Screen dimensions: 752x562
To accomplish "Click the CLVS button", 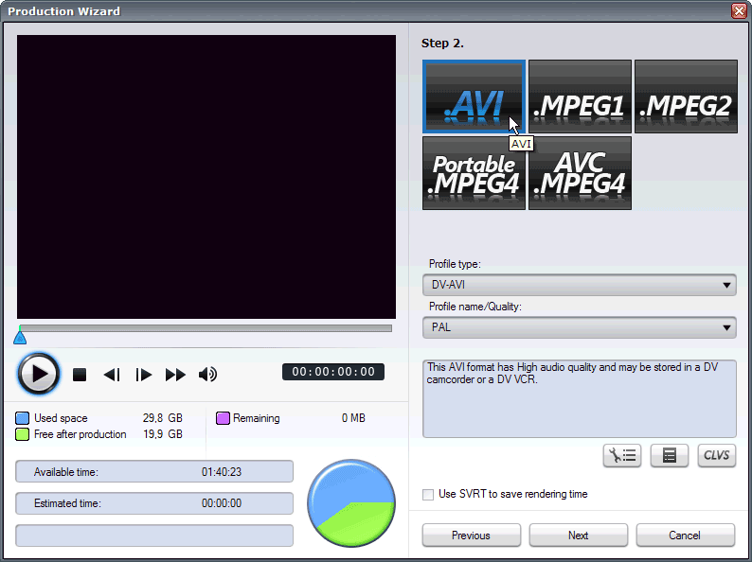I will pyautogui.click(x=717, y=455).
